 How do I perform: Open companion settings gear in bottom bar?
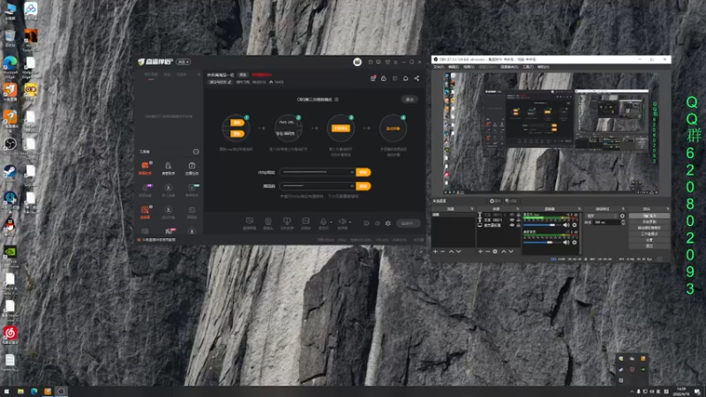point(387,223)
